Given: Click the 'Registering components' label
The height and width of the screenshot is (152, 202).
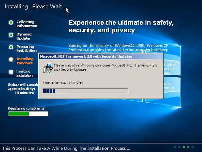Looking at the screenshot, I should [x=26, y=108].
